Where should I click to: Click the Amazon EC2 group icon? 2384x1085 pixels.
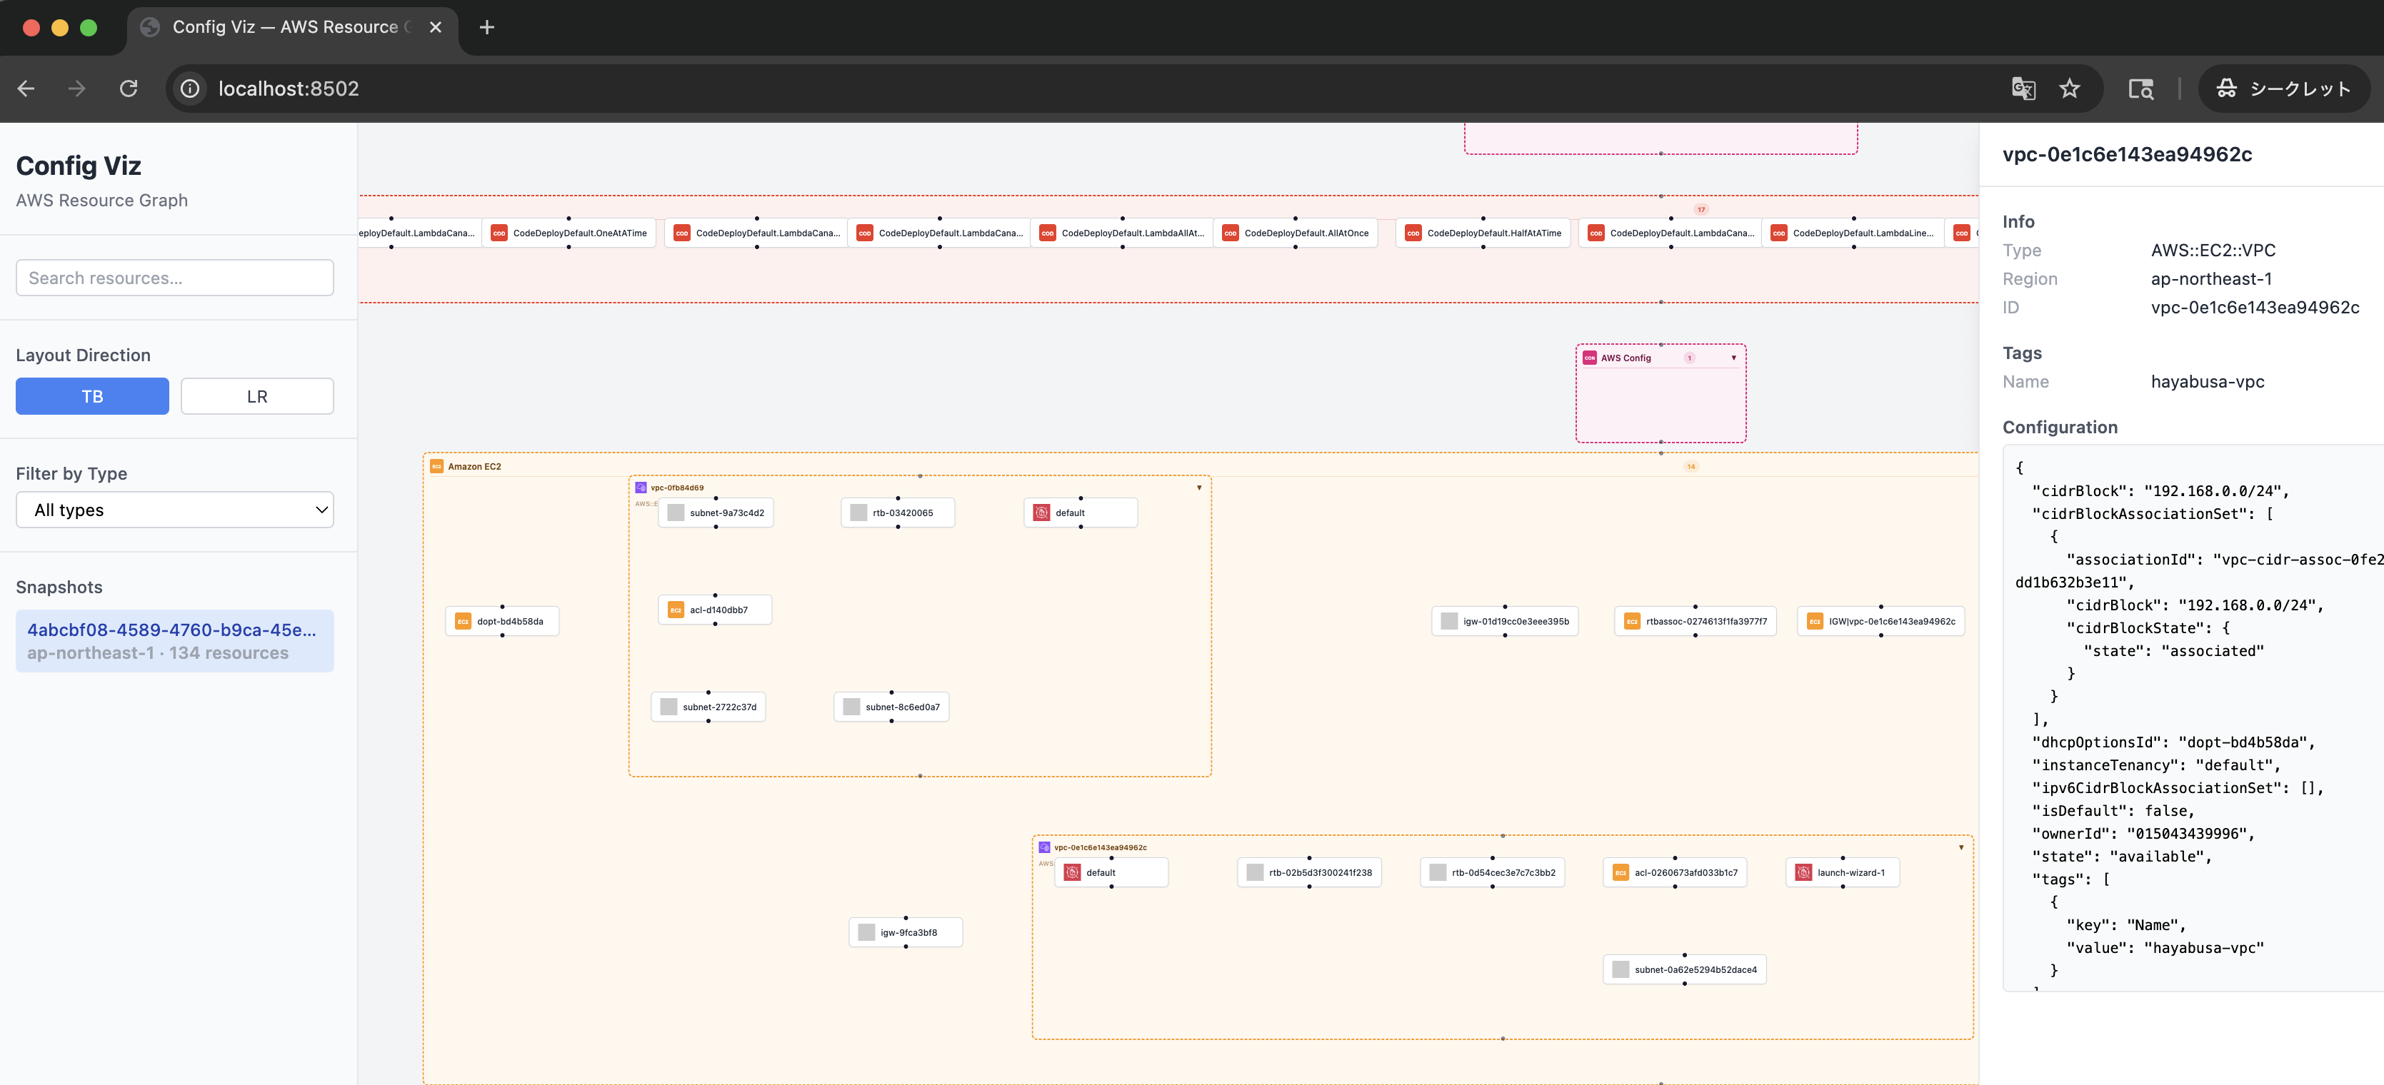437,466
